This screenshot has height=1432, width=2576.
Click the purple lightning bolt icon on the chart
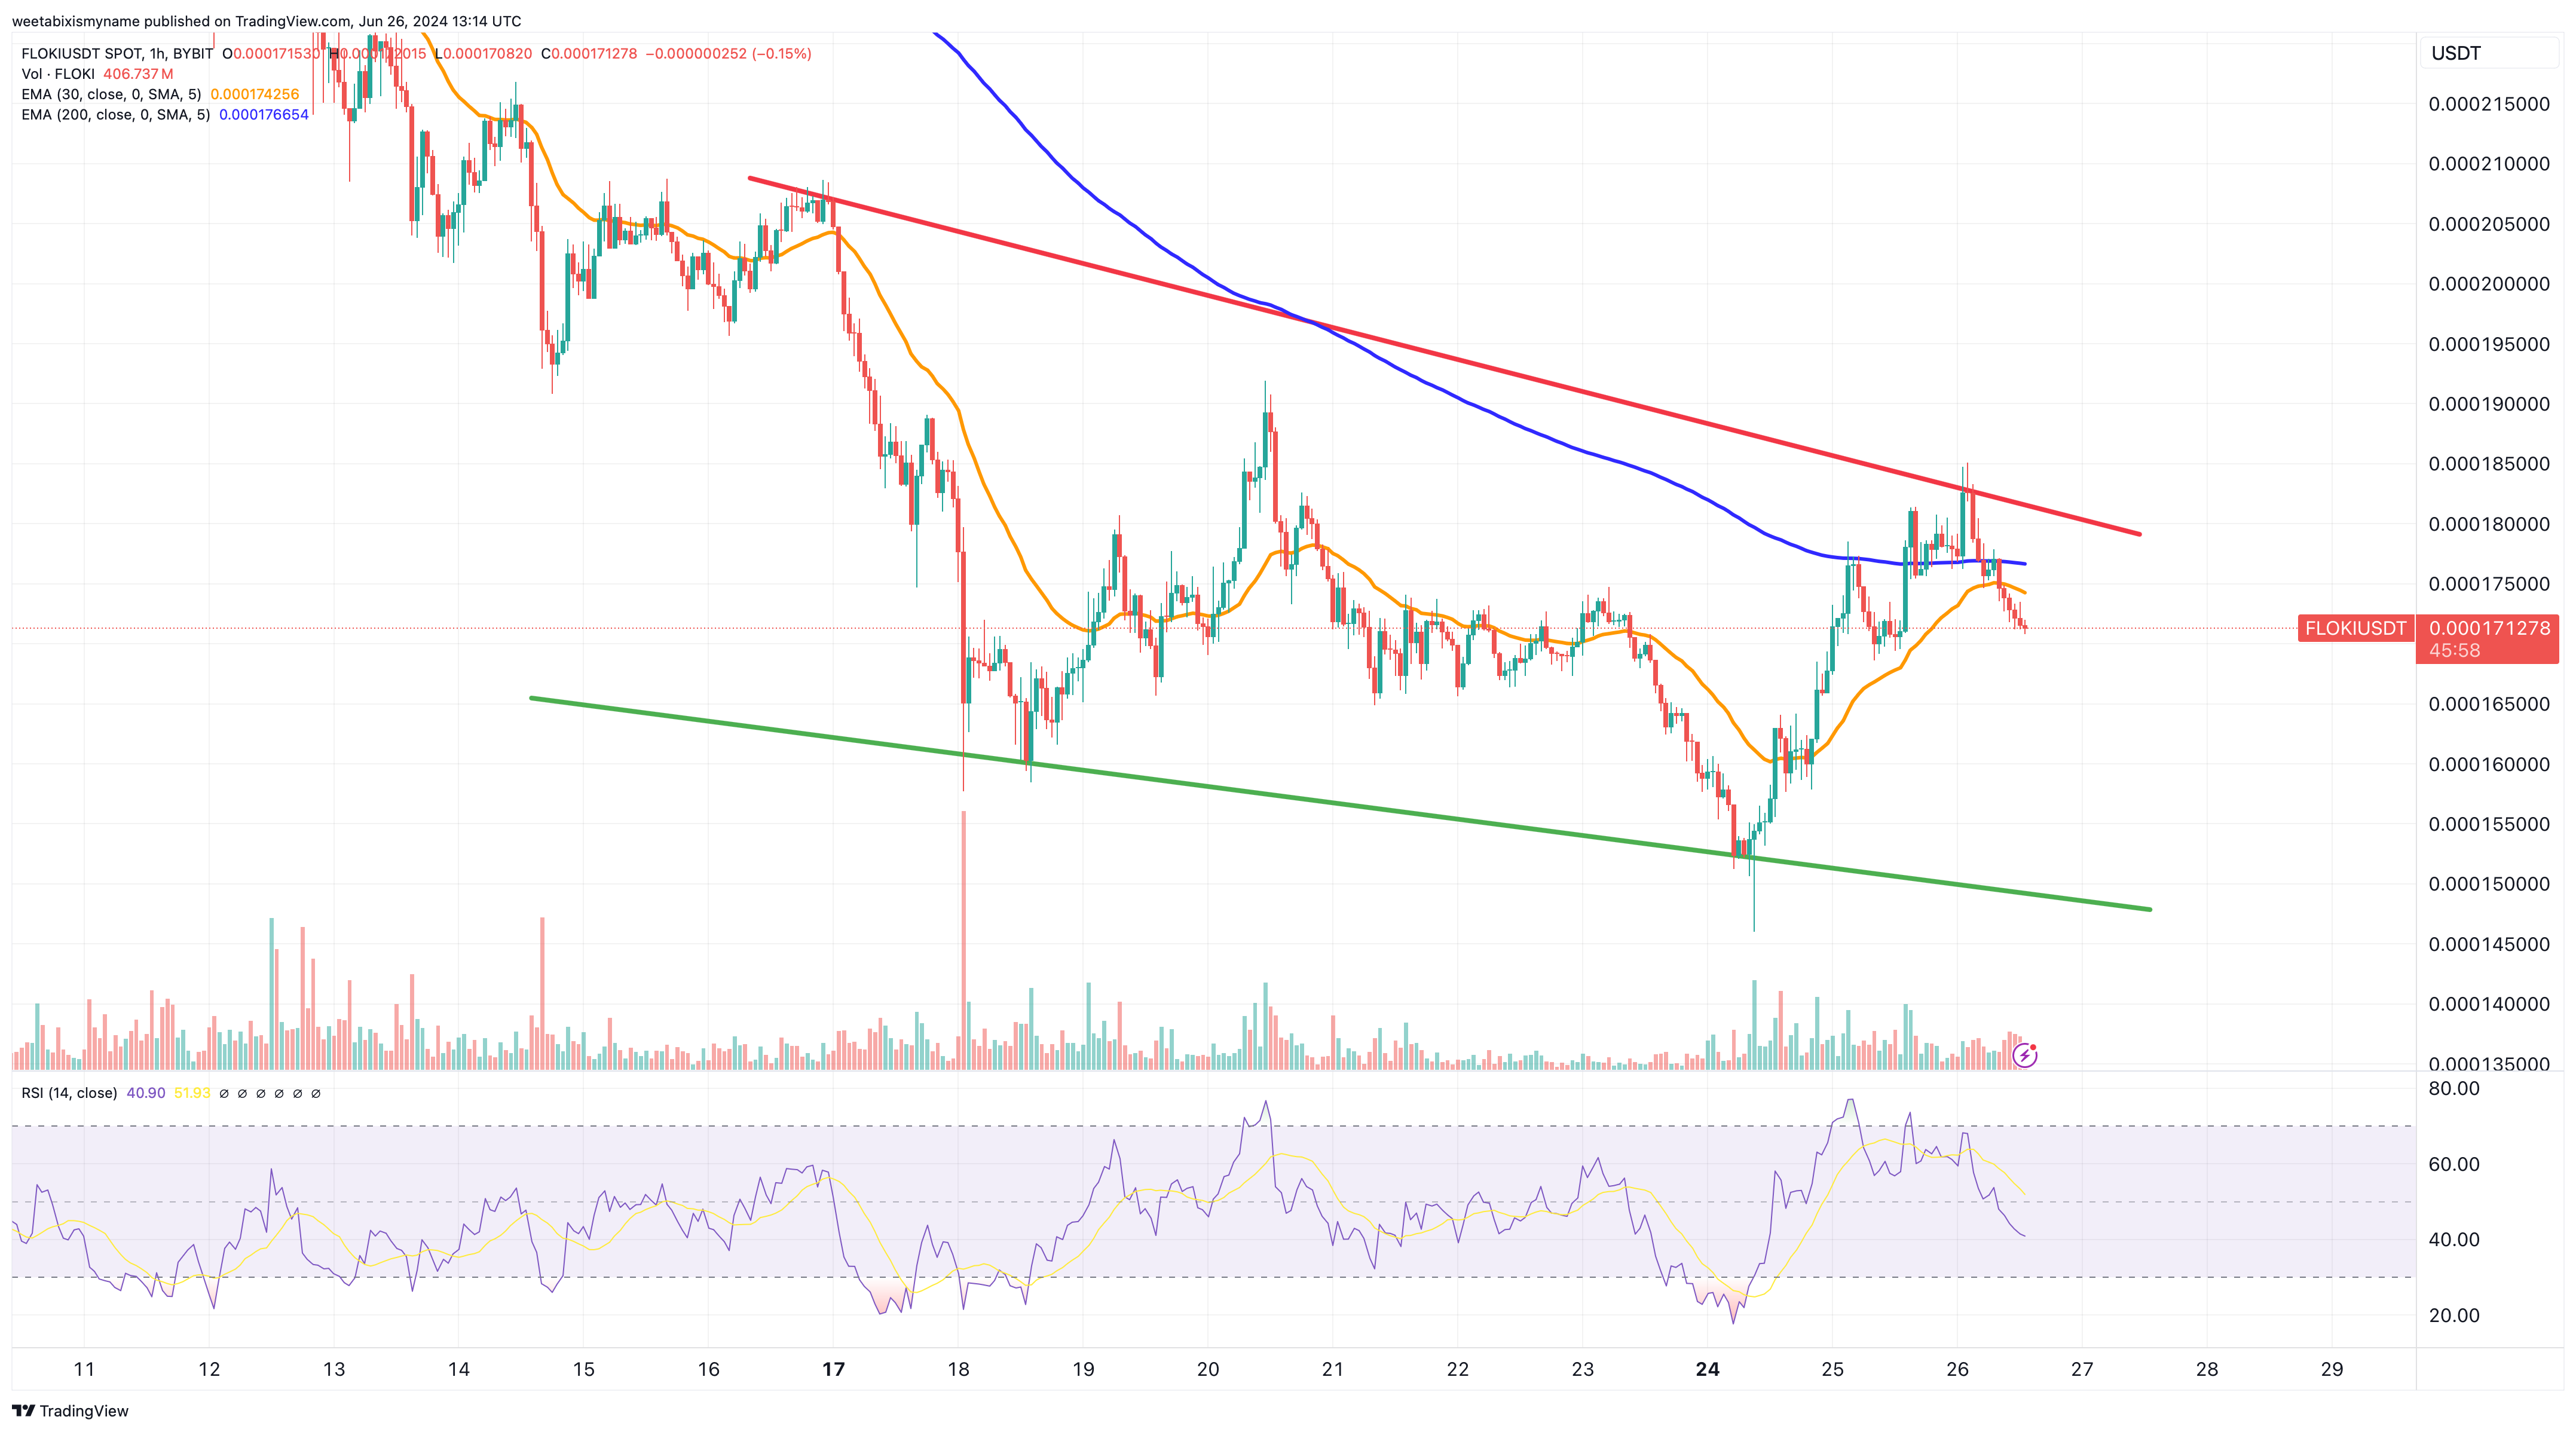pyautogui.click(x=2024, y=1055)
